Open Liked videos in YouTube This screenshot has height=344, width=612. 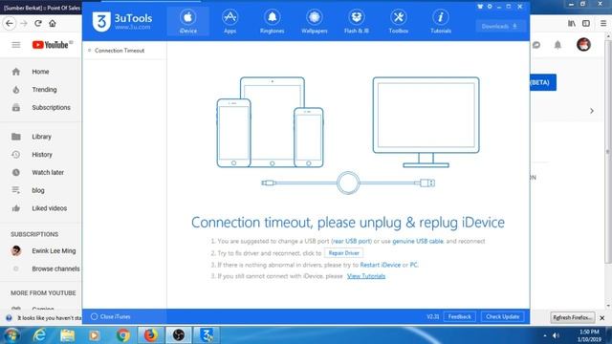tap(40, 208)
